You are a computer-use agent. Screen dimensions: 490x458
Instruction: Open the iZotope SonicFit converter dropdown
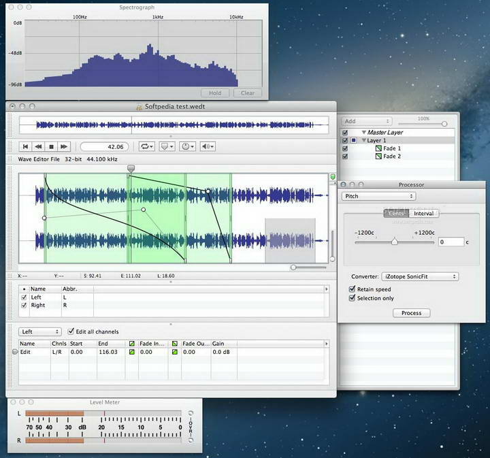point(419,277)
